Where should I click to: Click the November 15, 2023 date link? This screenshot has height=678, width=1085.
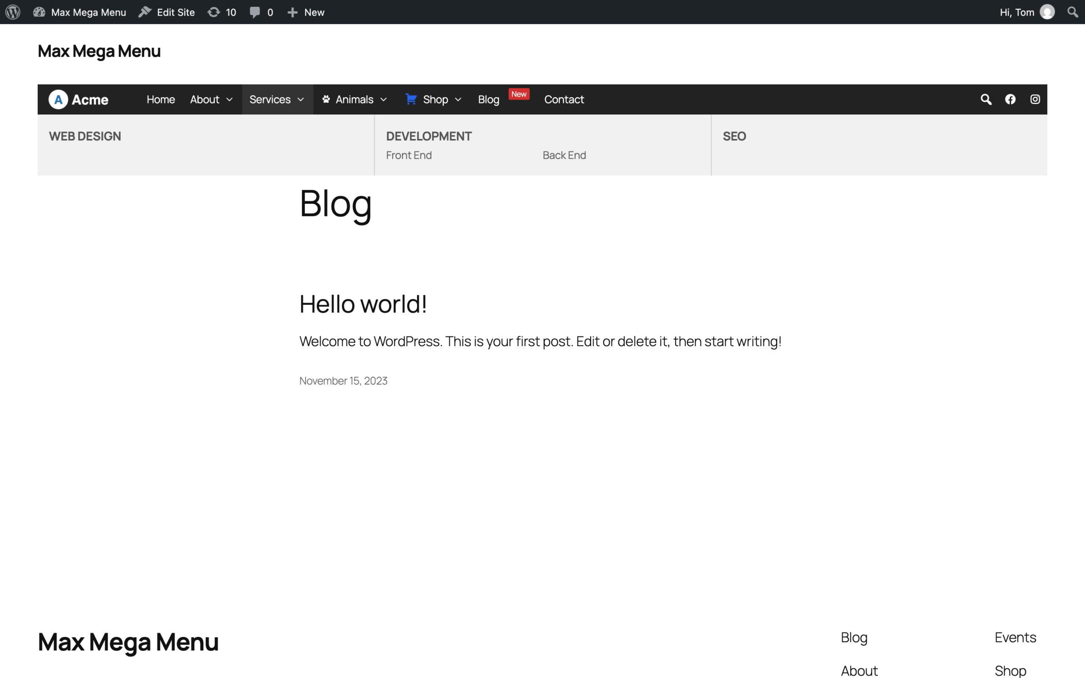[x=343, y=381]
